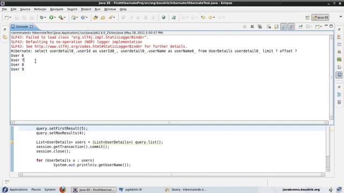Toggle show console on standard error change
The height and width of the screenshot is (193, 344).
pos(291,27)
